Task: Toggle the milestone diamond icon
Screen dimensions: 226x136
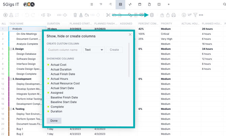Action: click(x=98, y=15)
